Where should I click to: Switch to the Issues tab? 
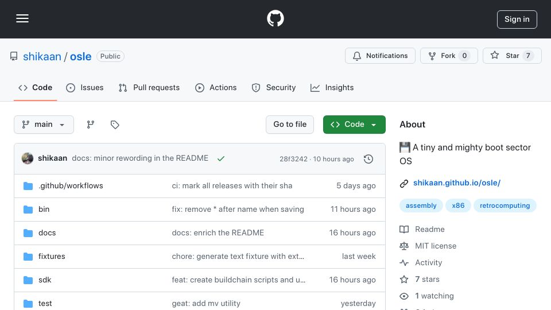[x=85, y=87]
